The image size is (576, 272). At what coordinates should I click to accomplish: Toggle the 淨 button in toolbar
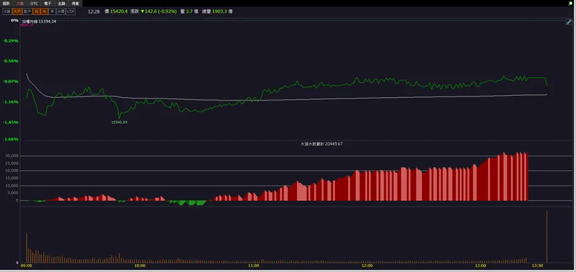tap(53, 11)
